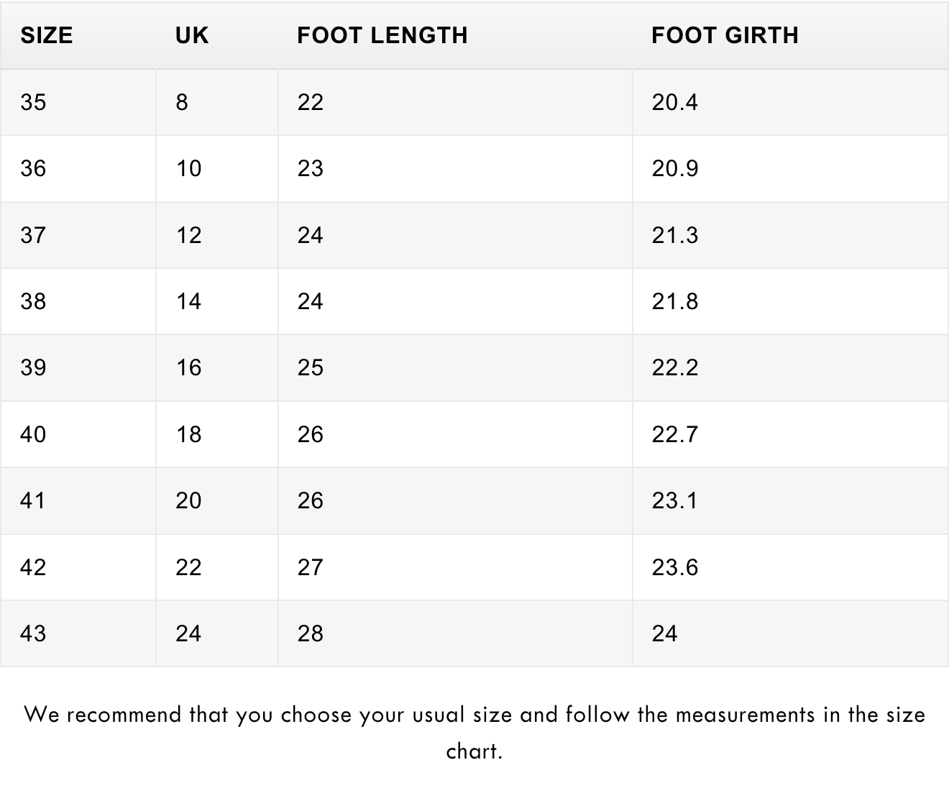Click foot girth 23.6 cell
Image resolution: width=949 pixels, height=788 pixels.
[790, 567]
